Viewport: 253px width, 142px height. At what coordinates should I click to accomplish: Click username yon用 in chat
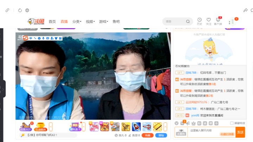tap(195, 115)
